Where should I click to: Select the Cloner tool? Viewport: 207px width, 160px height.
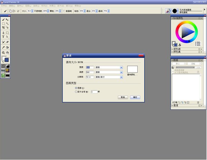[3, 42]
